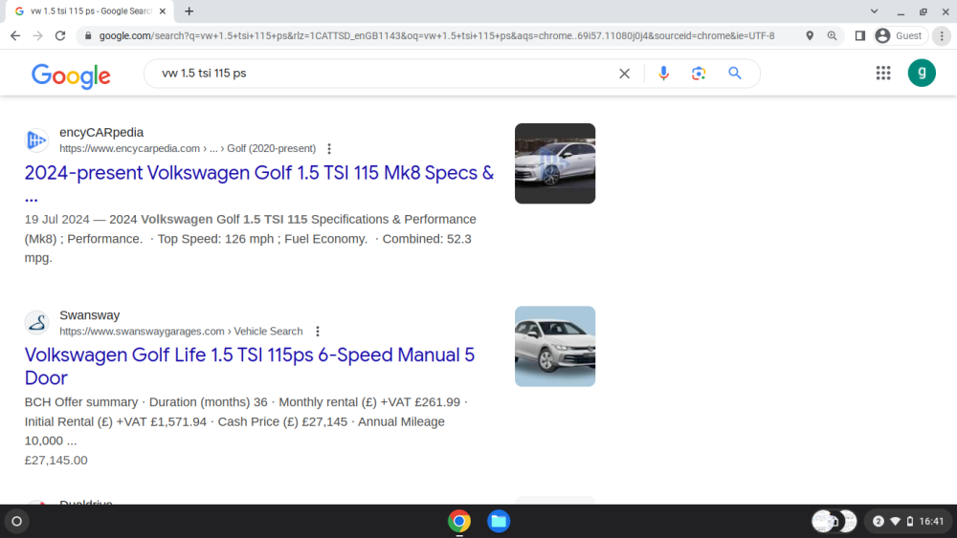Select the 'vw 1.5 tsi 115 ps' Google Search tab
957x538 pixels.
[90, 11]
